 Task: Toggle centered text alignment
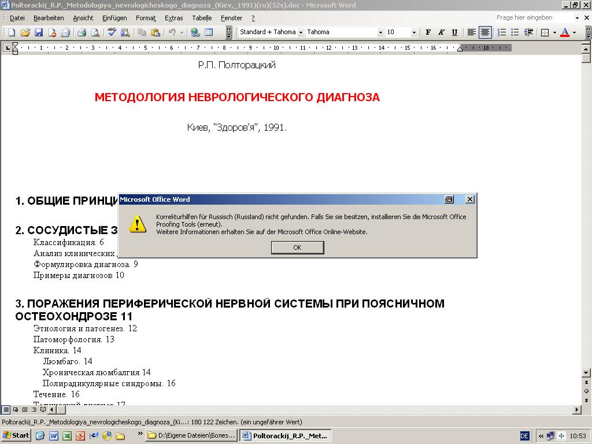click(x=484, y=32)
